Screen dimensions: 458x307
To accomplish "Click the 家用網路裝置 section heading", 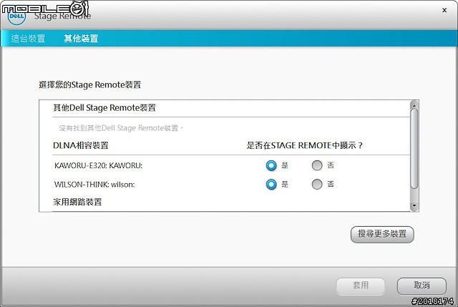I will point(77,202).
